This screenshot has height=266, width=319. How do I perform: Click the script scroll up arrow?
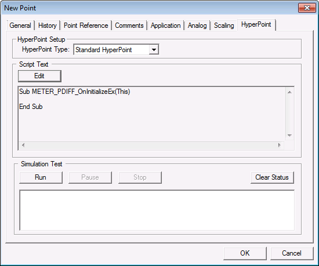(x=289, y=92)
